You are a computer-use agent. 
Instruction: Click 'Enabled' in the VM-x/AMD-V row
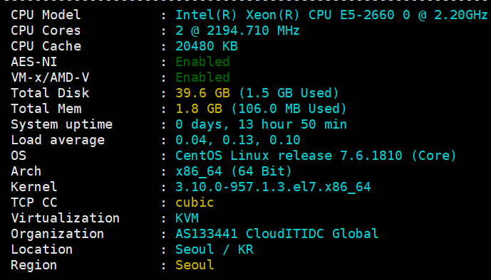click(x=202, y=77)
